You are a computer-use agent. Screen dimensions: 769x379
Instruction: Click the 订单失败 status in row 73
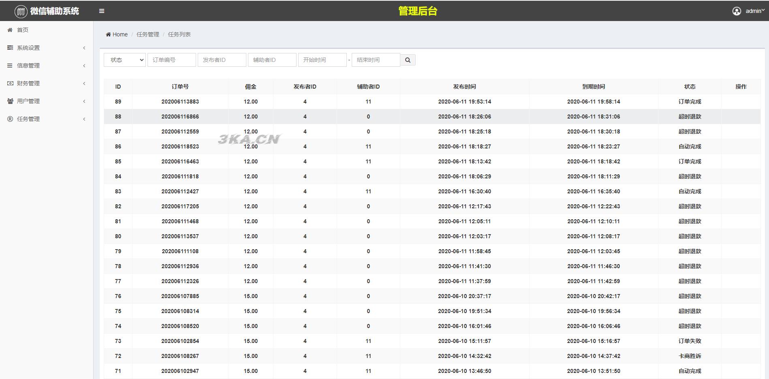(690, 341)
